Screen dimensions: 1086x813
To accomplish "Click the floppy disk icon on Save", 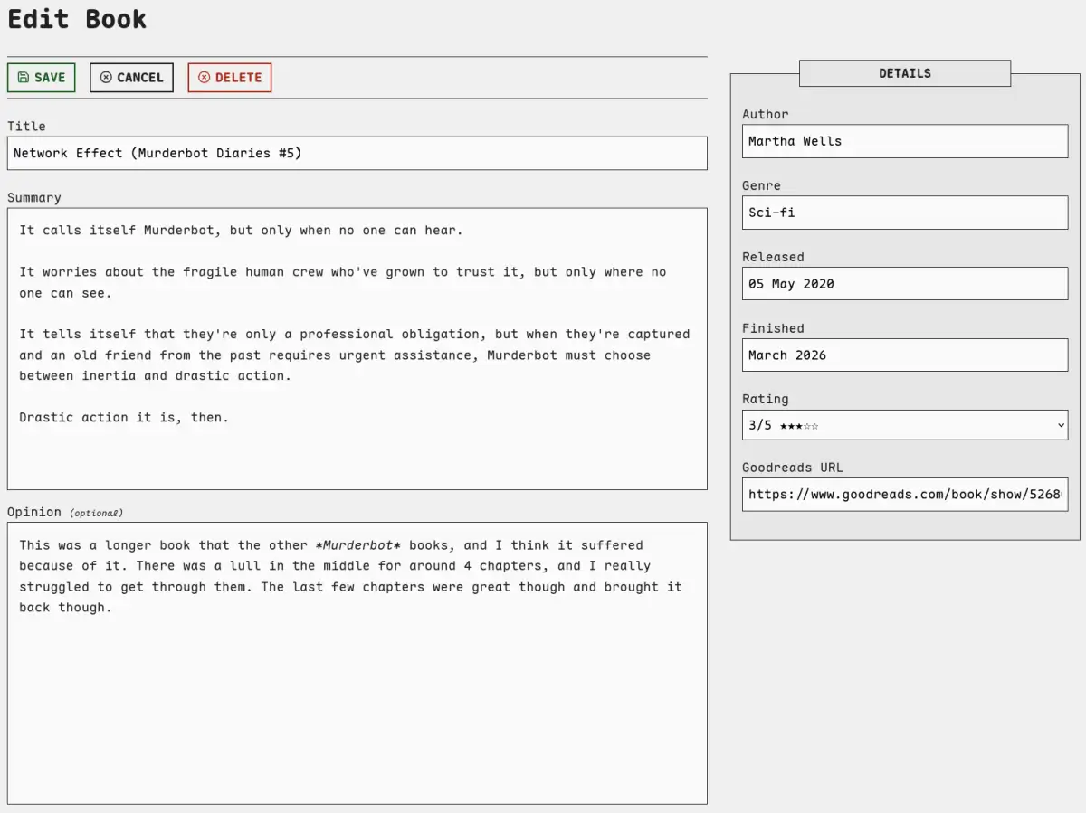I will (24, 78).
